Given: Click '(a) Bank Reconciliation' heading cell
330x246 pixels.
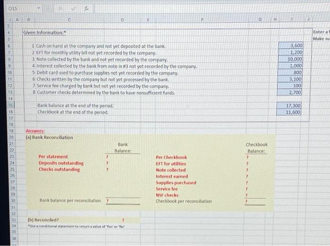Looking at the screenshot, I should click(x=49, y=138).
